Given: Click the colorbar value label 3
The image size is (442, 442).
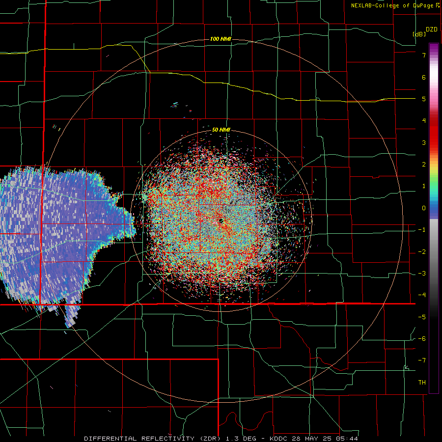Looking at the screenshot, I should (x=424, y=142).
